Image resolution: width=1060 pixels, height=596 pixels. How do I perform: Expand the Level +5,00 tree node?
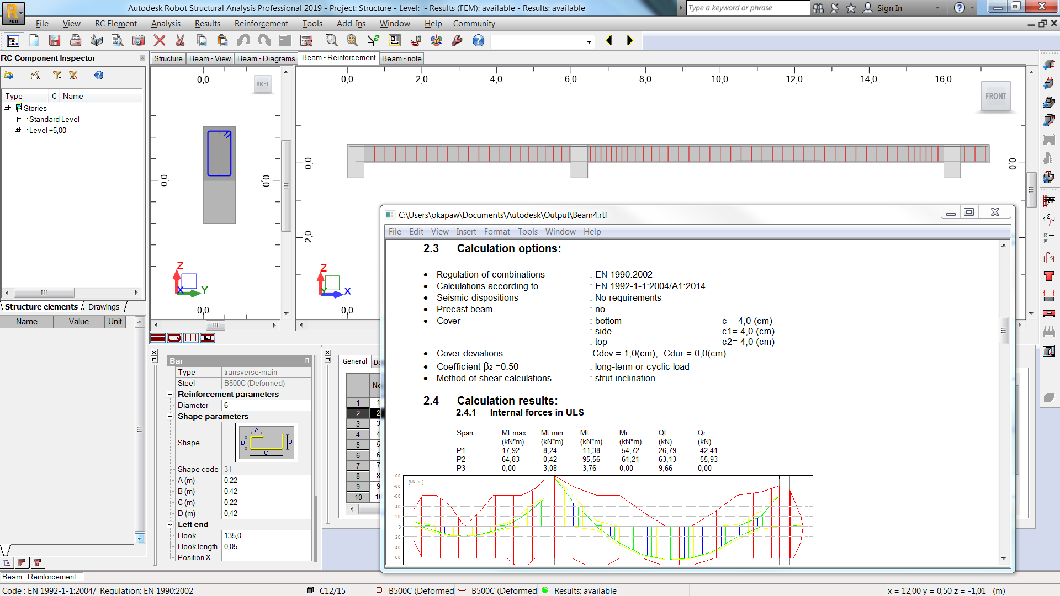tap(17, 130)
